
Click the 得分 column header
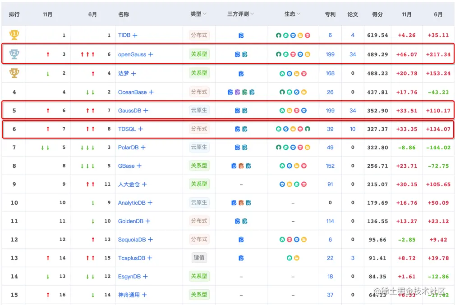click(377, 14)
